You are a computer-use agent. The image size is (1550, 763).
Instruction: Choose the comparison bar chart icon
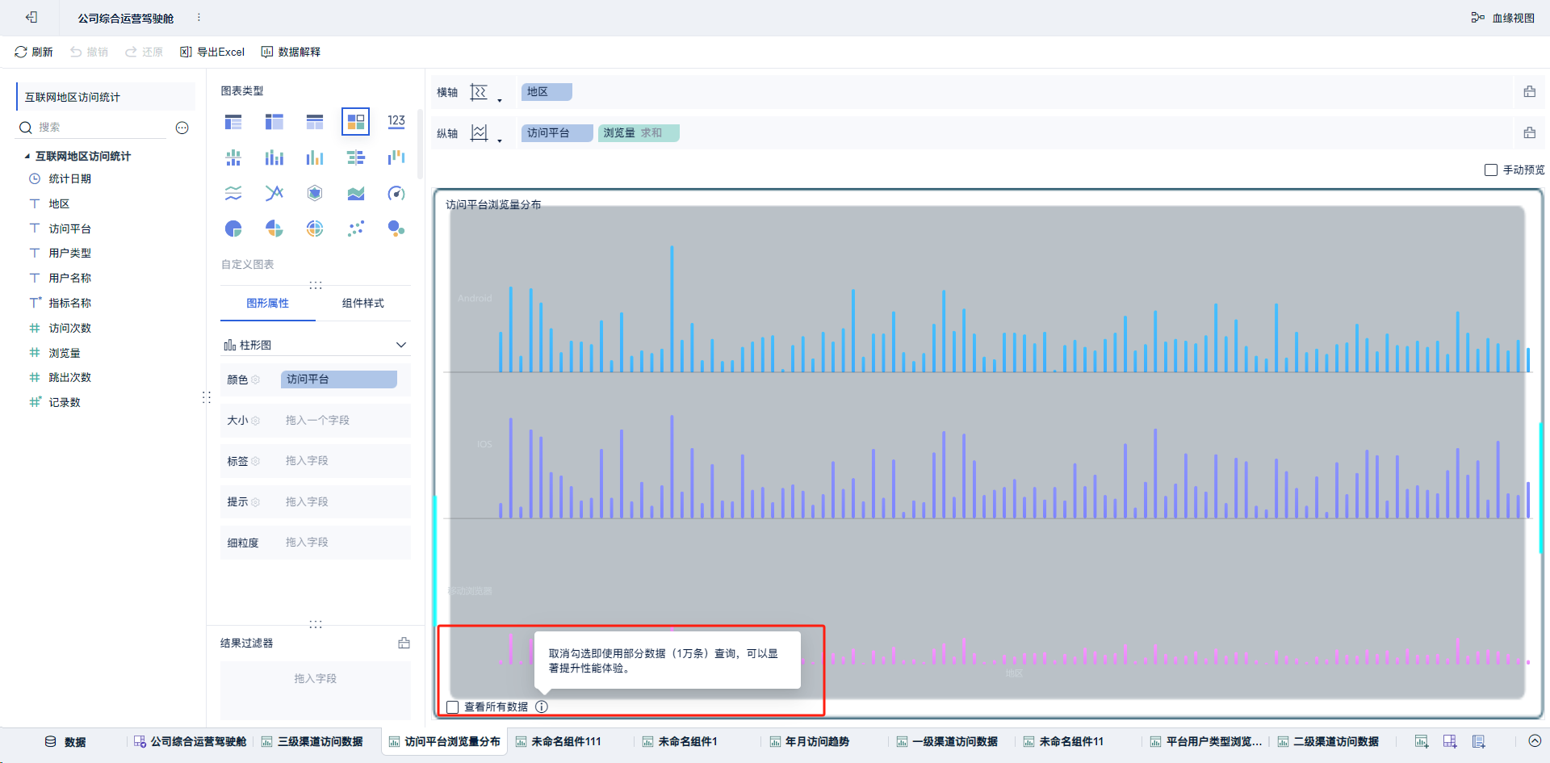tap(355, 157)
